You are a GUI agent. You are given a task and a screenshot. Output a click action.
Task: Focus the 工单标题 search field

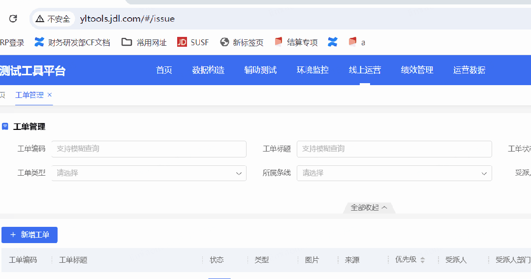(x=394, y=149)
